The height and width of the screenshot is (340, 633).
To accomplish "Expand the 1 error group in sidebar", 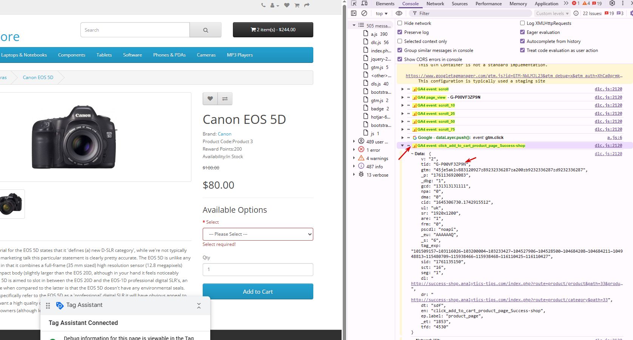I will coord(354,150).
